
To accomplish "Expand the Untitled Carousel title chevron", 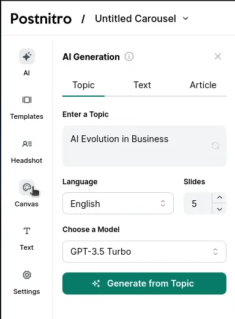I will click(x=185, y=18).
